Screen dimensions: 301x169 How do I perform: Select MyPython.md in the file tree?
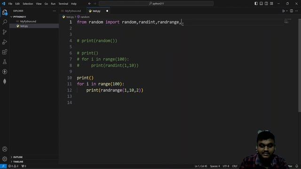click(x=28, y=22)
